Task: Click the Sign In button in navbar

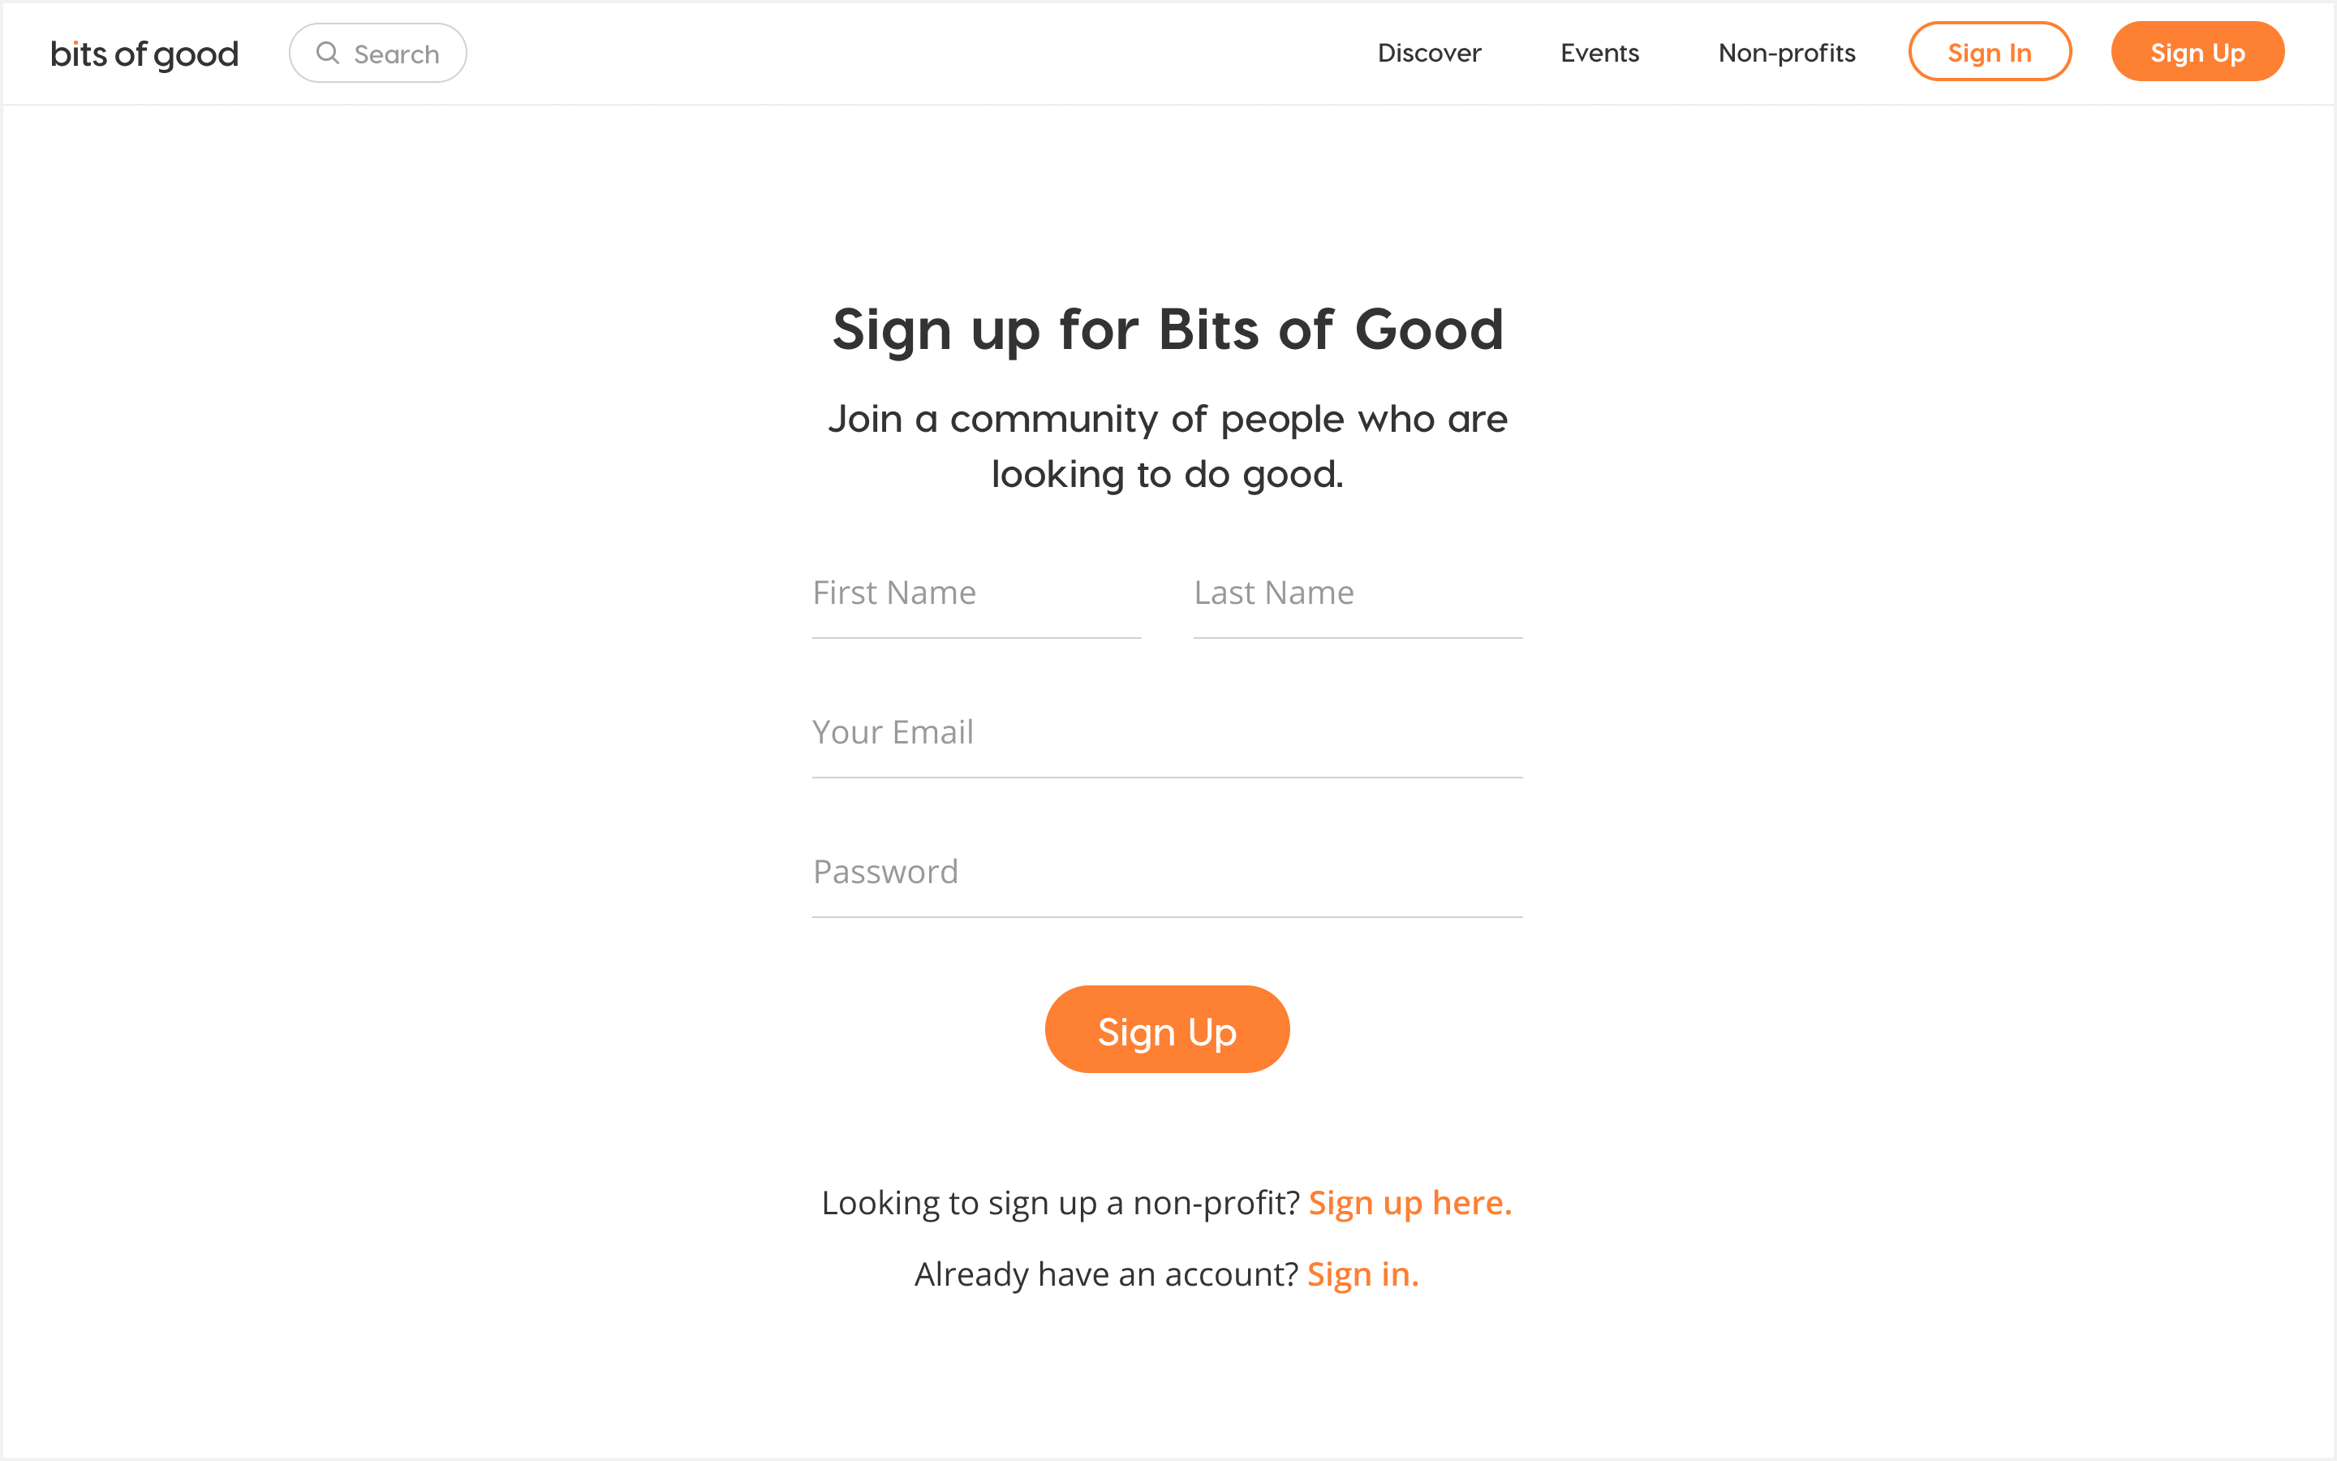Action: click(1991, 52)
